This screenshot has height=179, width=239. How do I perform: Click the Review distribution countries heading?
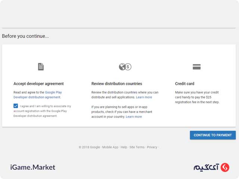coord(117,84)
